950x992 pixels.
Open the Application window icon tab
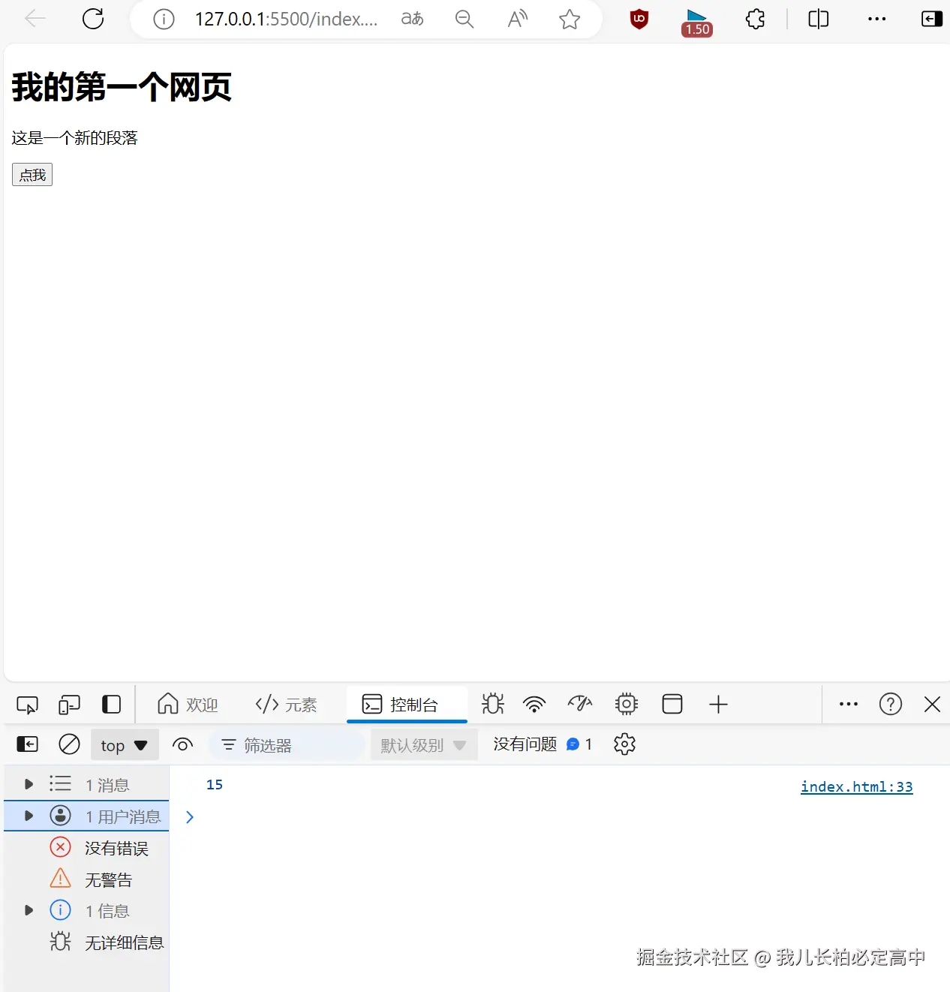pos(672,704)
